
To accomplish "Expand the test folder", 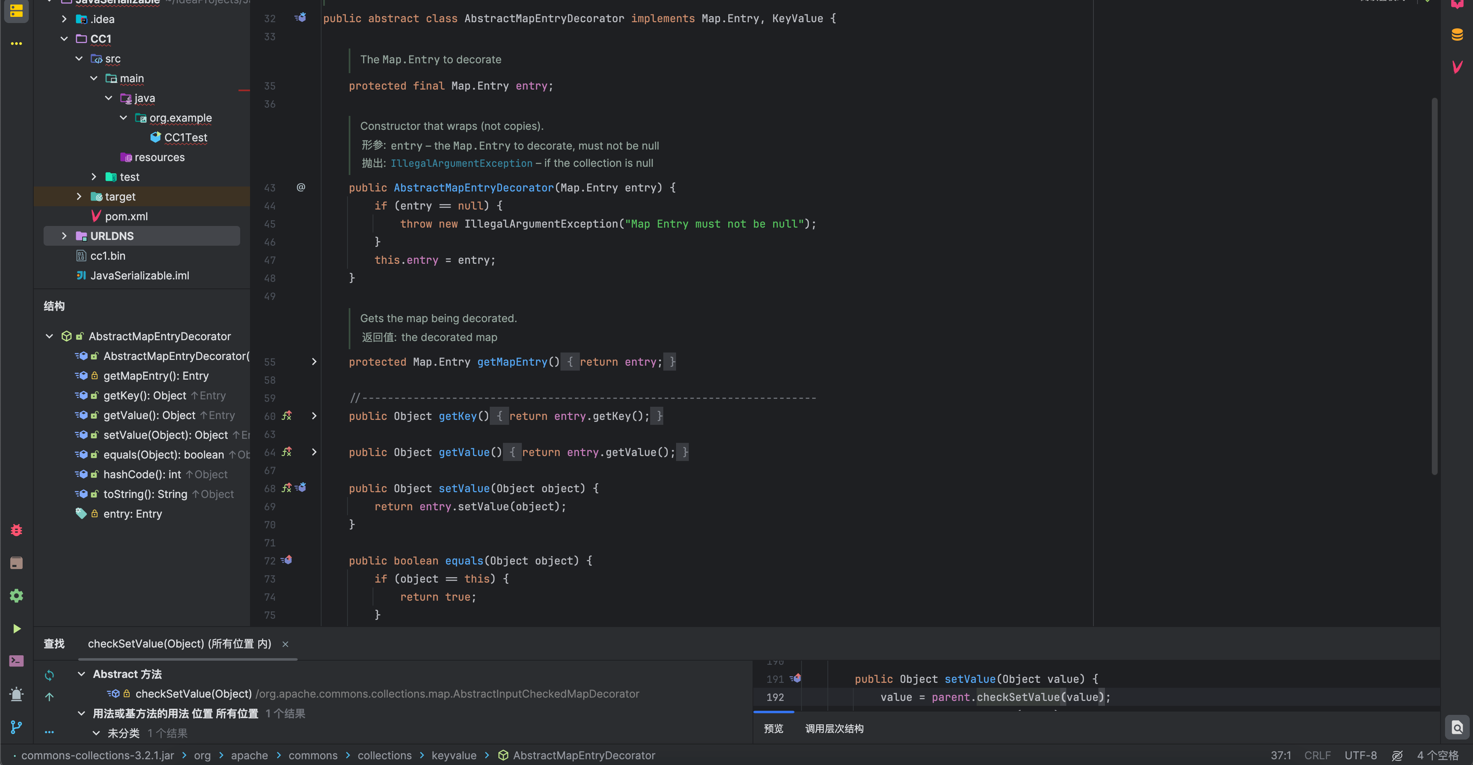I will 94,177.
